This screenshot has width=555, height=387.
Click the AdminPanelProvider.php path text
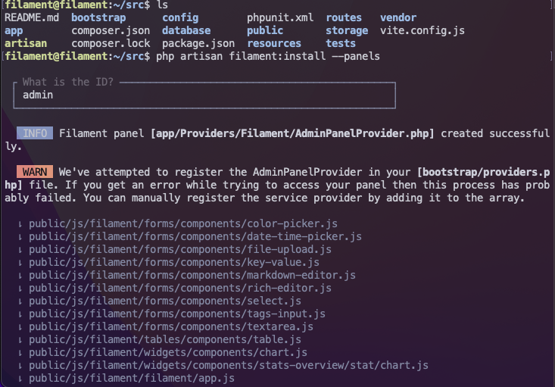(x=292, y=133)
